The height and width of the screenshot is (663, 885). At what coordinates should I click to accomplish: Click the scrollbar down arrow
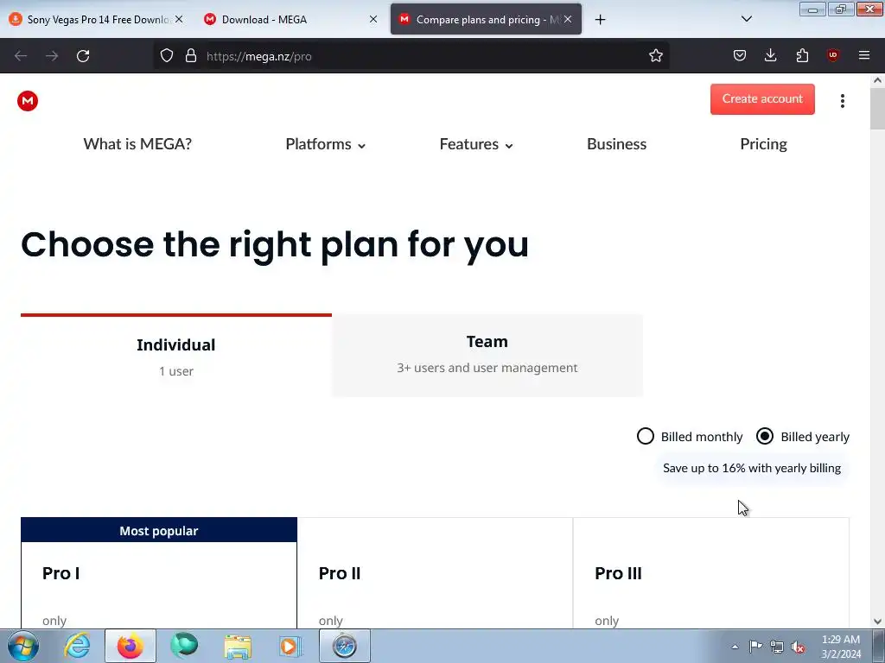pos(877,622)
